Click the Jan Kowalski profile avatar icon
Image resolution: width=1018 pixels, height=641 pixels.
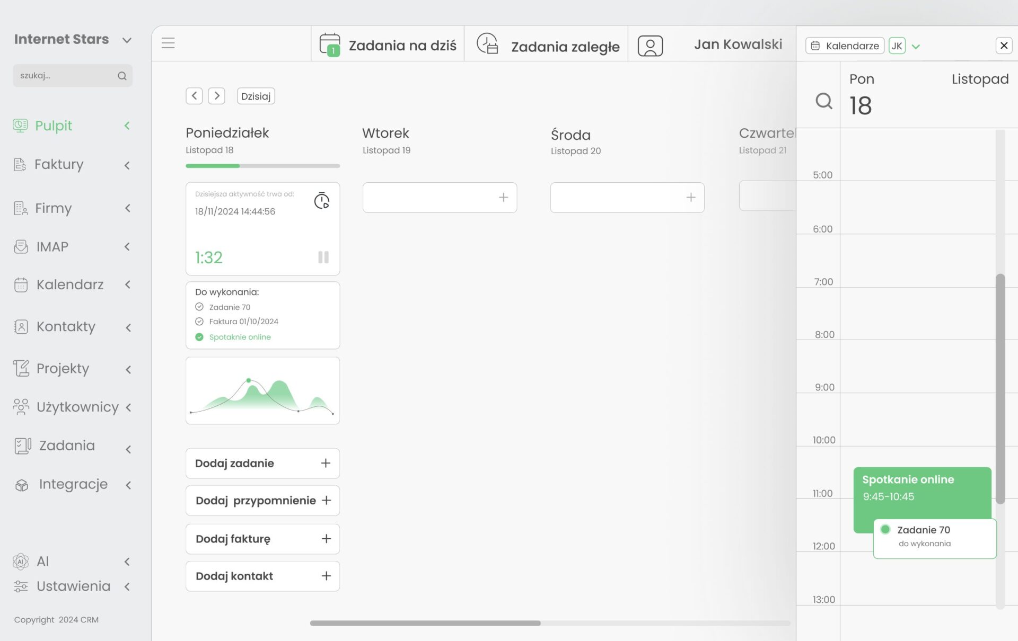tap(650, 46)
